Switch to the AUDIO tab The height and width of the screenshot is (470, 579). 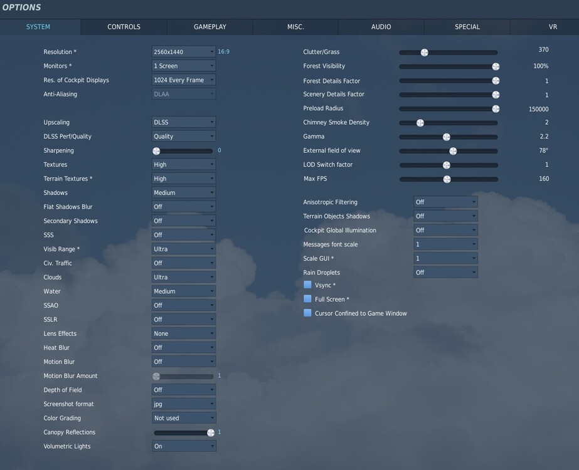coord(380,27)
